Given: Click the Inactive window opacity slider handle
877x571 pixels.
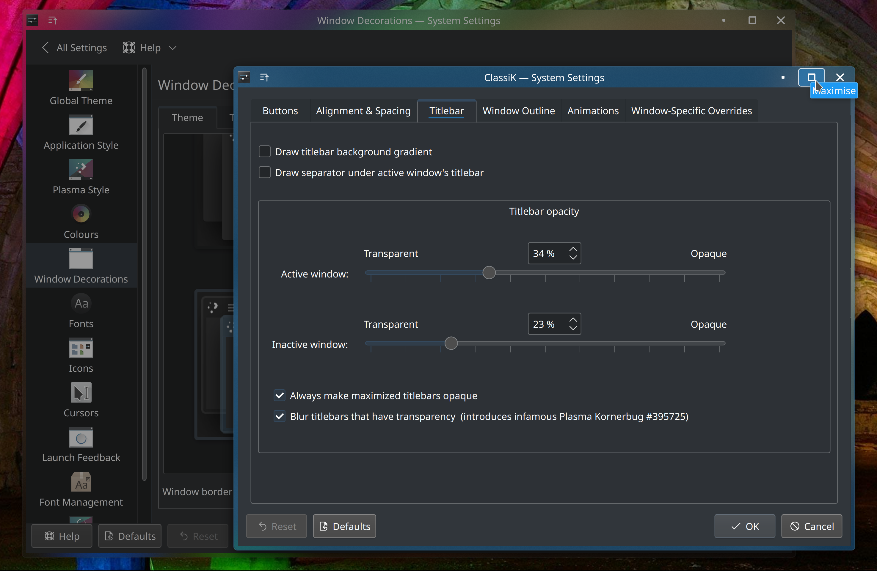Looking at the screenshot, I should pyautogui.click(x=451, y=343).
